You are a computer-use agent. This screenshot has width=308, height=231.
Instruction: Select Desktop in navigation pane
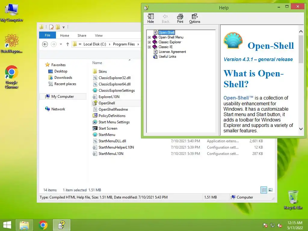point(61,71)
